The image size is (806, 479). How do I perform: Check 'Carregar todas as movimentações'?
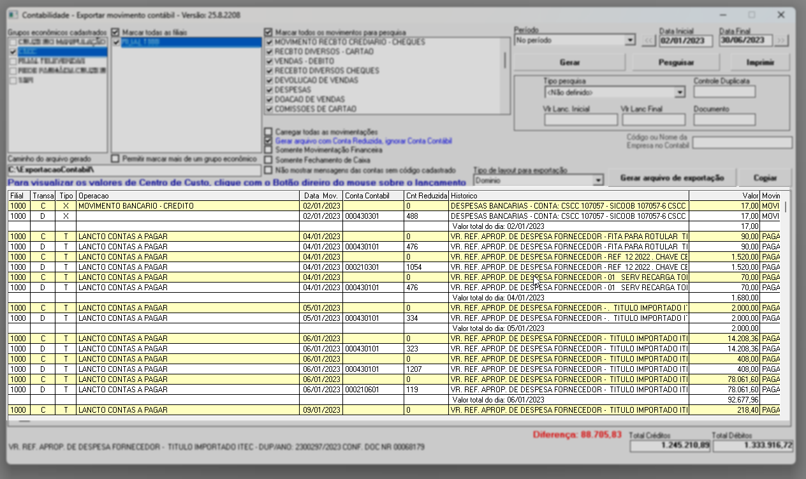pyautogui.click(x=268, y=132)
